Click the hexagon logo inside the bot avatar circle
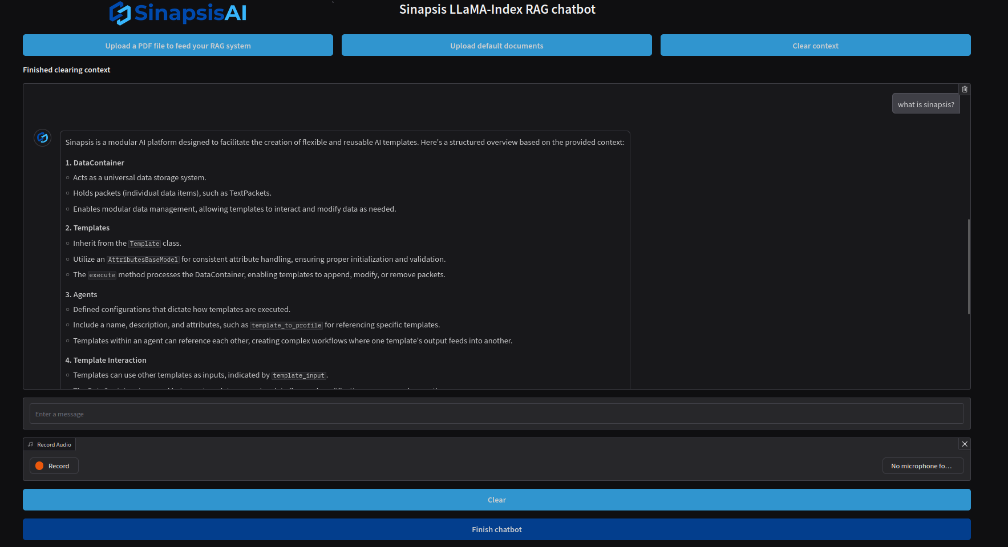The image size is (1008, 547). (x=42, y=137)
